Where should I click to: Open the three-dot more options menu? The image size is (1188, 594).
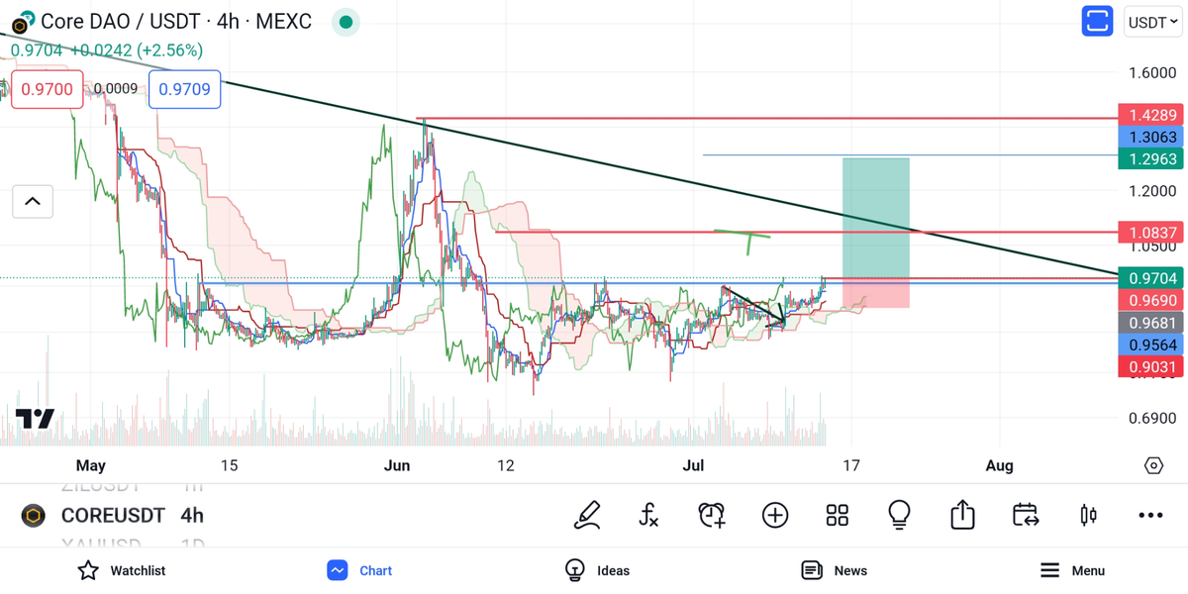tap(1150, 515)
